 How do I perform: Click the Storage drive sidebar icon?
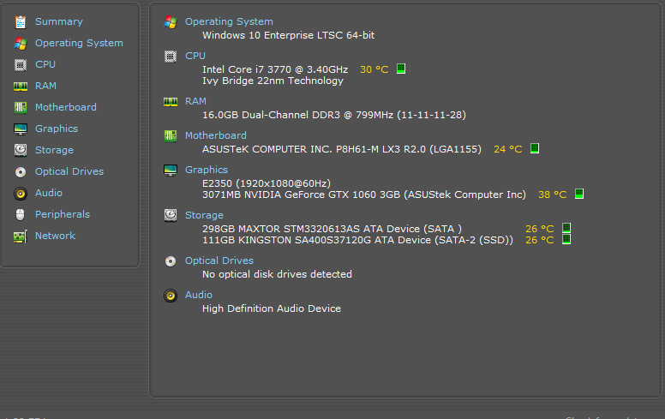click(x=20, y=150)
